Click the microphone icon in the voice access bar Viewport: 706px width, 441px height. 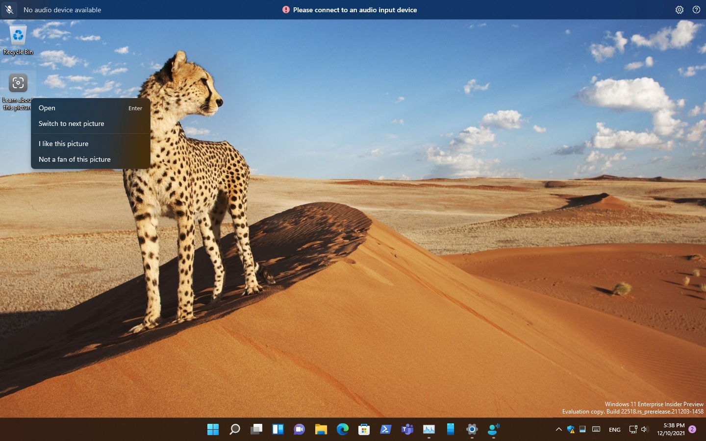pyautogui.click(x=9, y=10)
